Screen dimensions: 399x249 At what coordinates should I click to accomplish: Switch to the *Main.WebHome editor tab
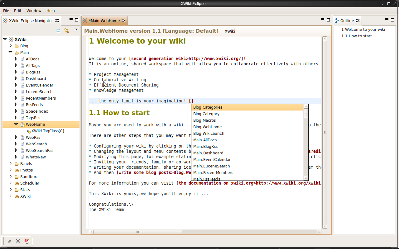pos(104,21)
